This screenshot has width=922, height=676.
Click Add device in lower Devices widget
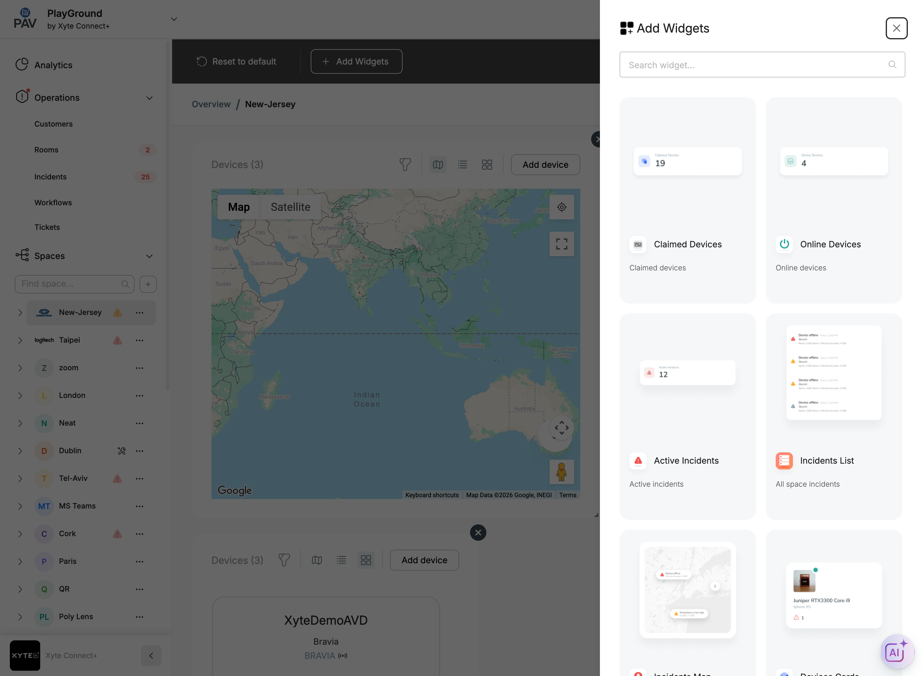pos(424,560)
